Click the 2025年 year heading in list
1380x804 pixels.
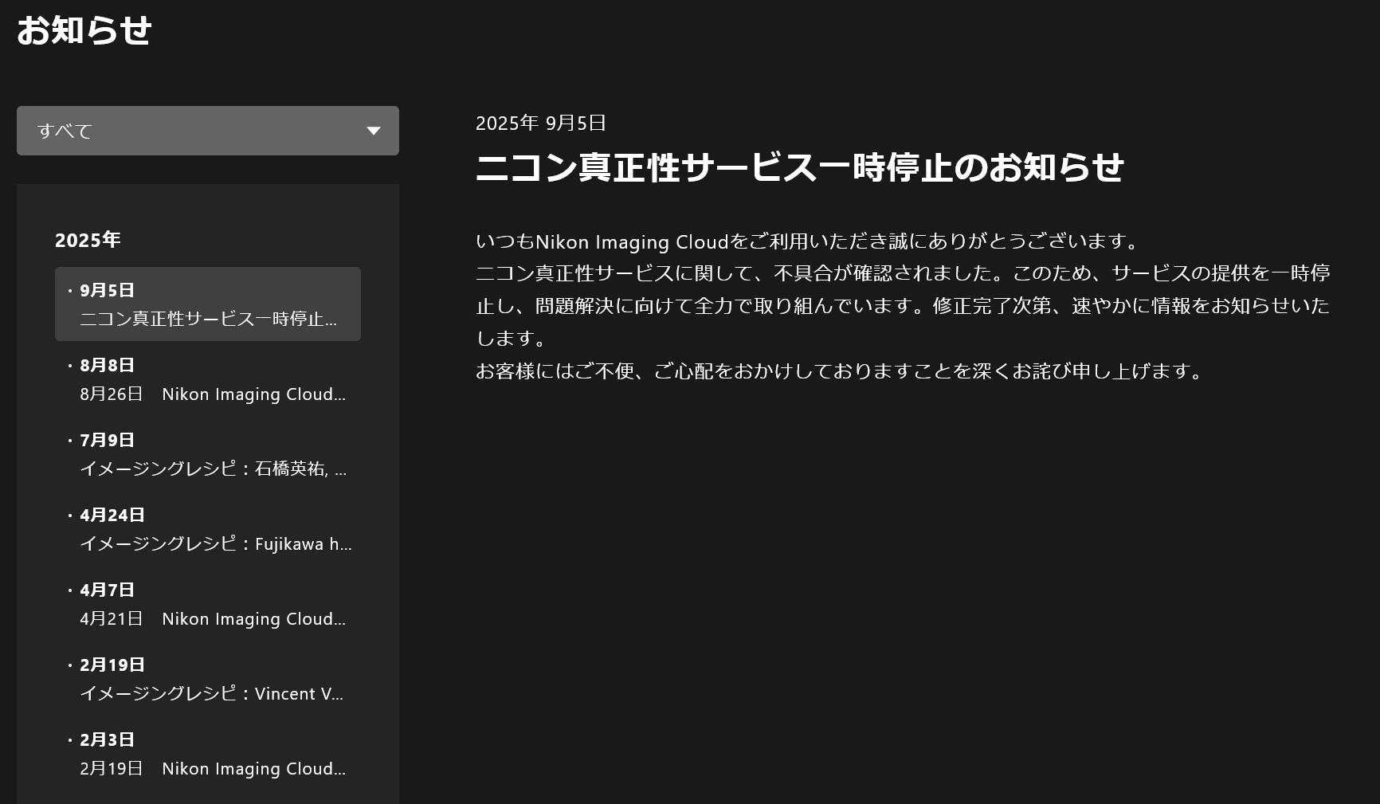click(x=88, y=240)
